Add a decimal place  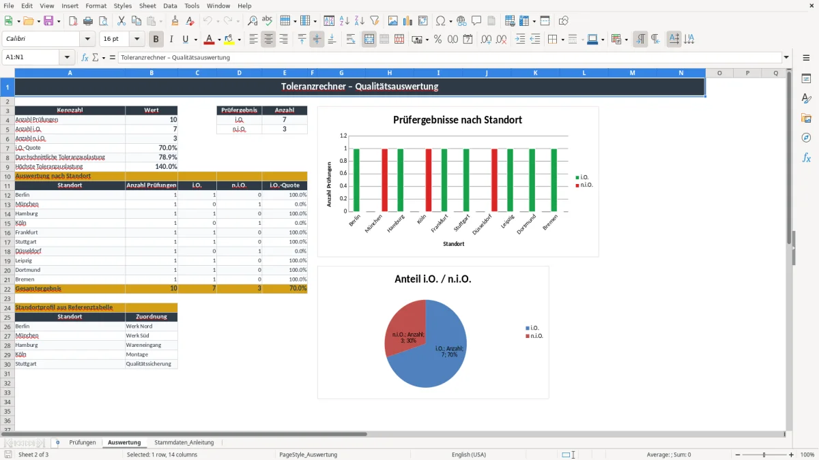(487, 40)
